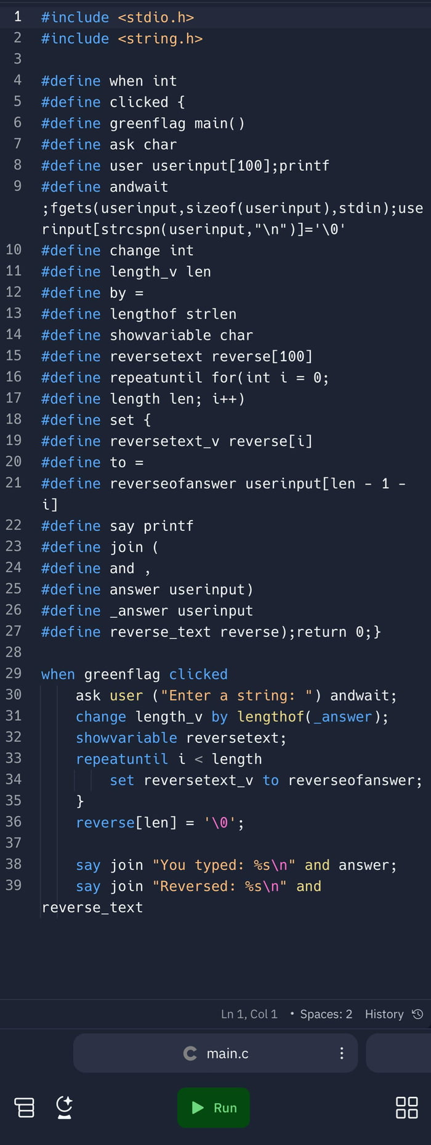
Task: Click the repeatuntil keyword on line 33
Action: coord(122,759)
